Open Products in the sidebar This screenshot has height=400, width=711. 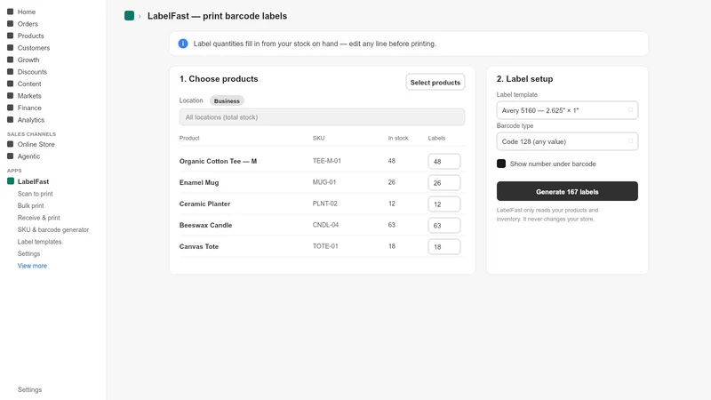coord(31,36)
